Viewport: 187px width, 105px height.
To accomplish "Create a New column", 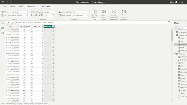I will (x=124, y=14).
